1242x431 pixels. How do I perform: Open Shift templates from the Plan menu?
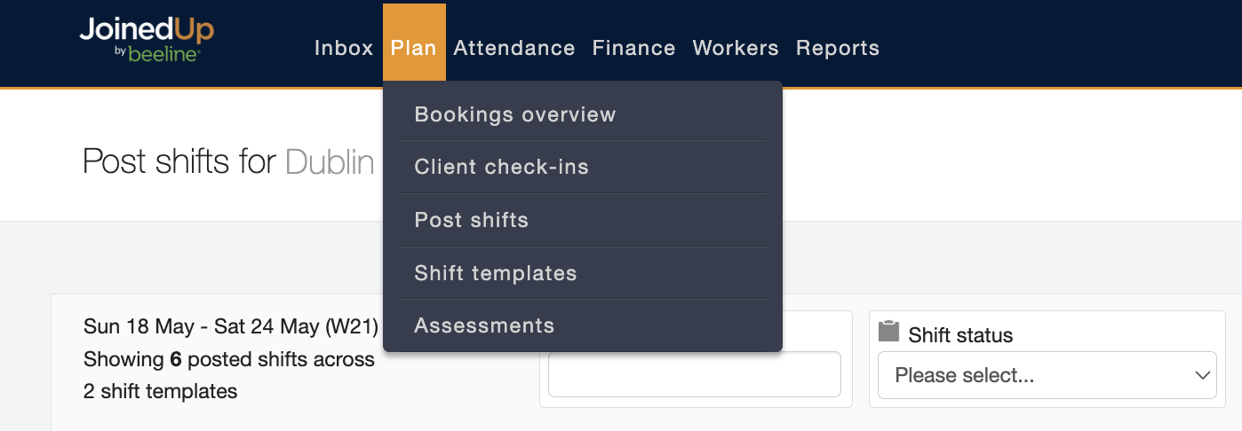click(495, 273)
